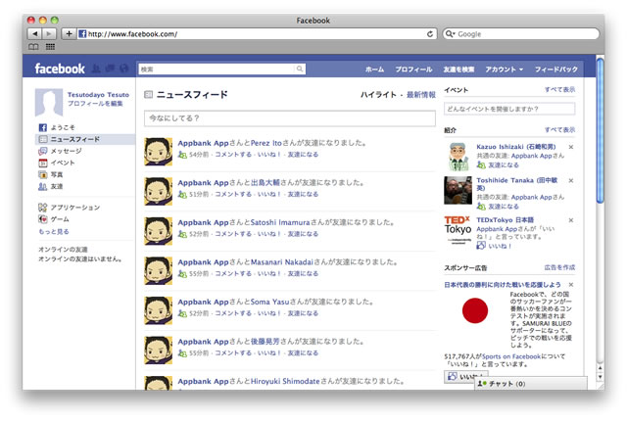Viewport: 627px width, 421px height.
Task: Open Tesutodayo Tesuto profile name link
Action: [x=98, y=95]
